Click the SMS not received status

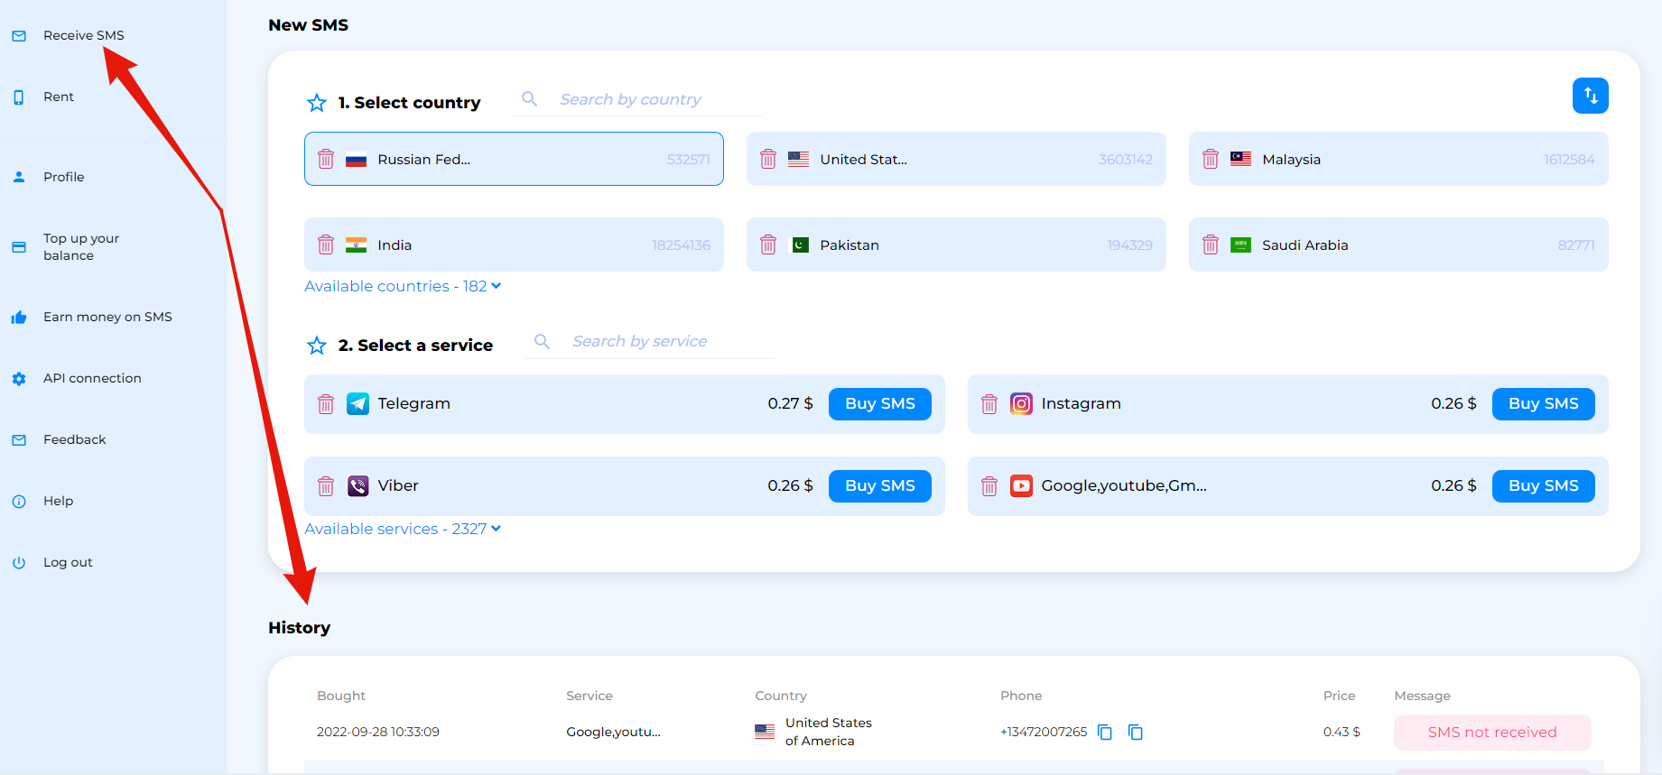[x=1492, y=733]
